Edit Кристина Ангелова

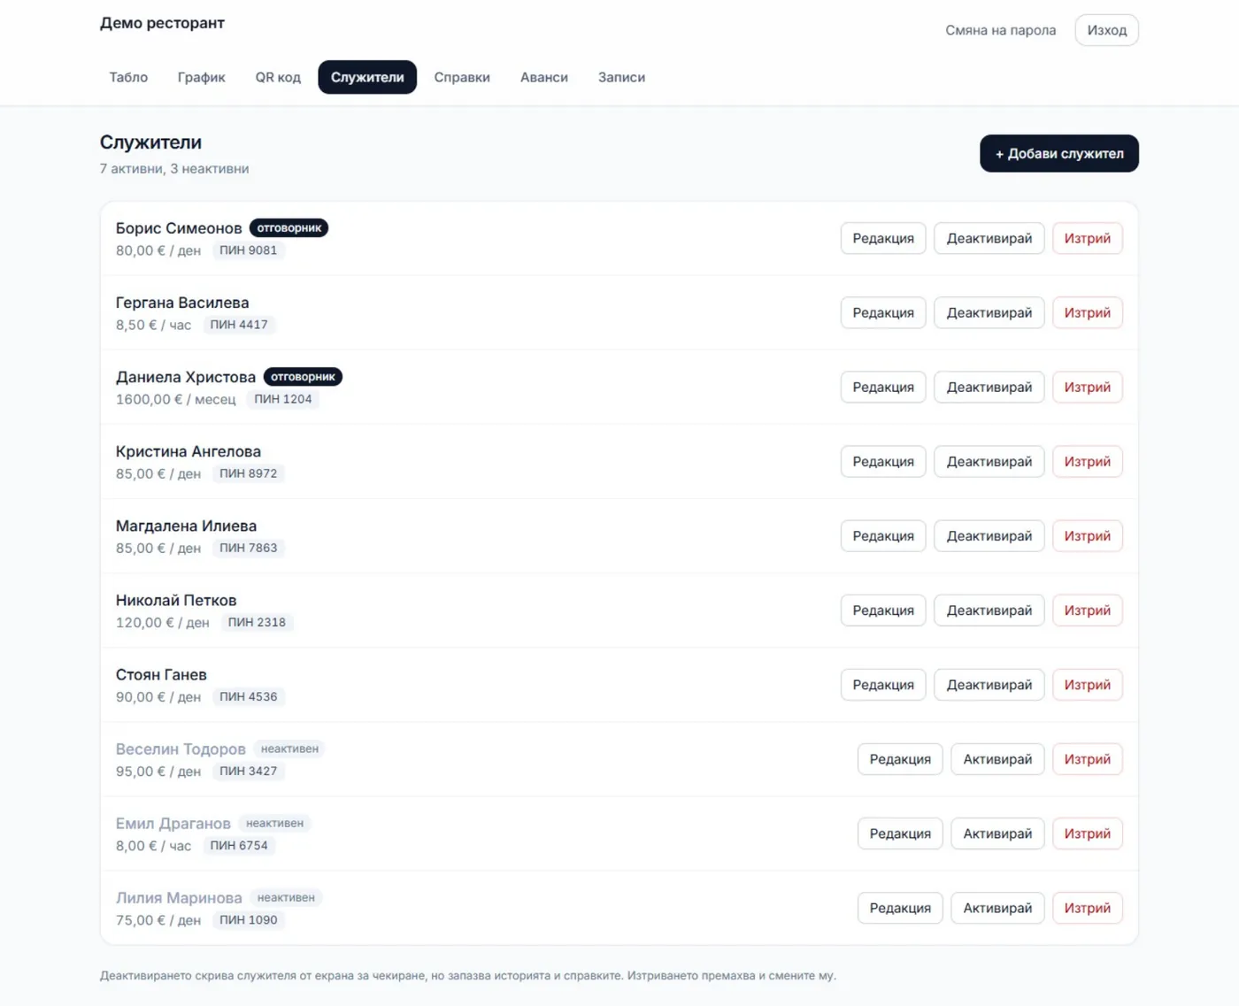883,461
